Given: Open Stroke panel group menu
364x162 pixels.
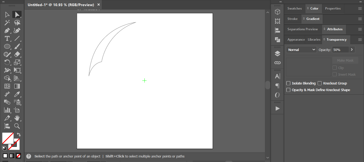Looking at the screenshot, I should coord(360,19).
